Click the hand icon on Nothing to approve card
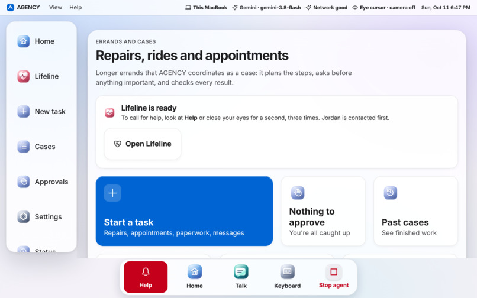This screenshot has width=477, height=298. [298, 193]
